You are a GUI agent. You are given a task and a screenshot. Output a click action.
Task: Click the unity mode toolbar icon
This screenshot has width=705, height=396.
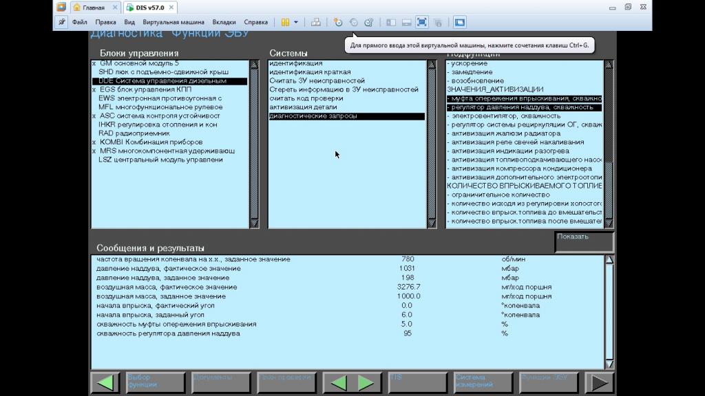[438, 22]
